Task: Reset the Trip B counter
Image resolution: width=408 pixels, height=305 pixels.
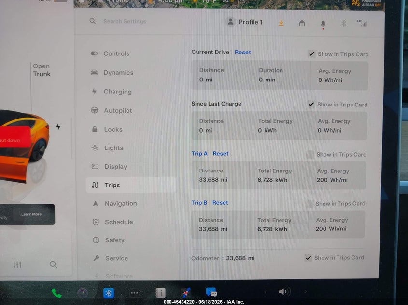Action: 220,203
